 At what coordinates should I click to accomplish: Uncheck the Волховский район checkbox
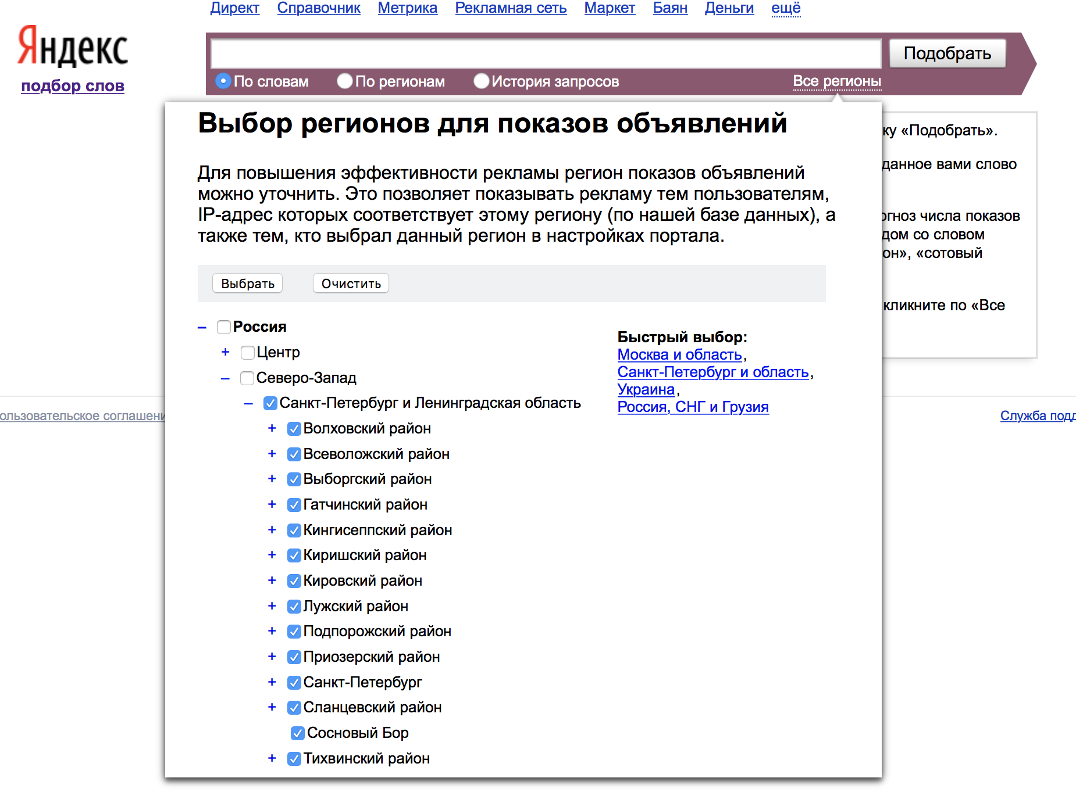(x=294, y=429)
